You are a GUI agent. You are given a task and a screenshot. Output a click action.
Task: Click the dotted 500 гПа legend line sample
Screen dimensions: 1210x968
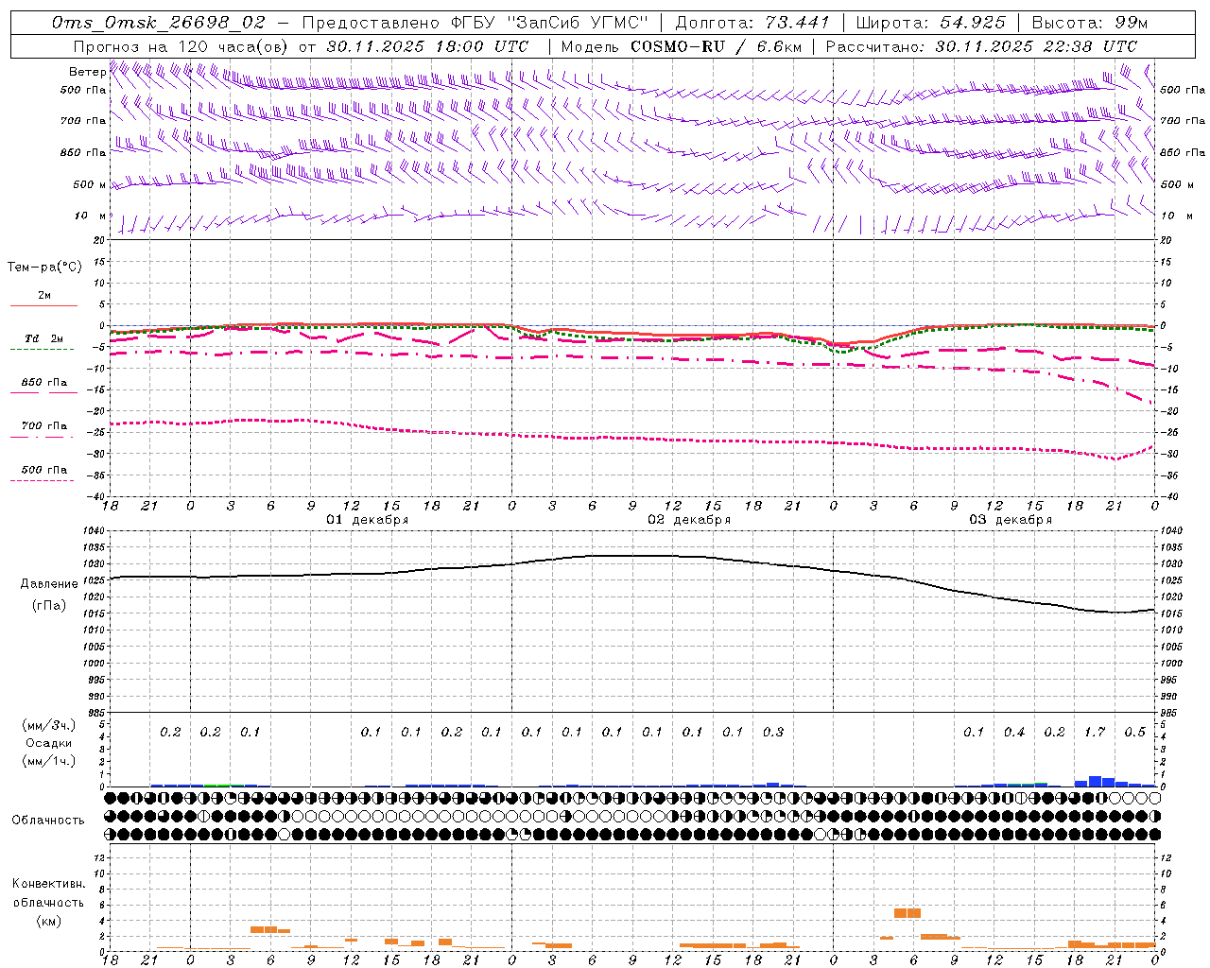click(42, 481)
